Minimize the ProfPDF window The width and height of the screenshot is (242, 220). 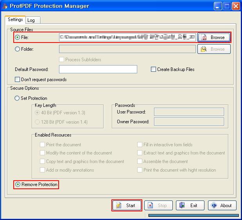218,6
